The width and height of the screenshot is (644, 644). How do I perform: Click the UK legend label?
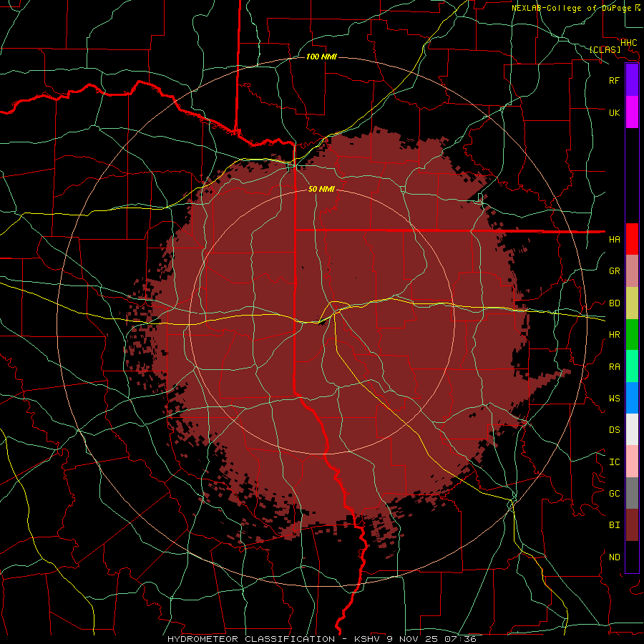coord(614,112)
